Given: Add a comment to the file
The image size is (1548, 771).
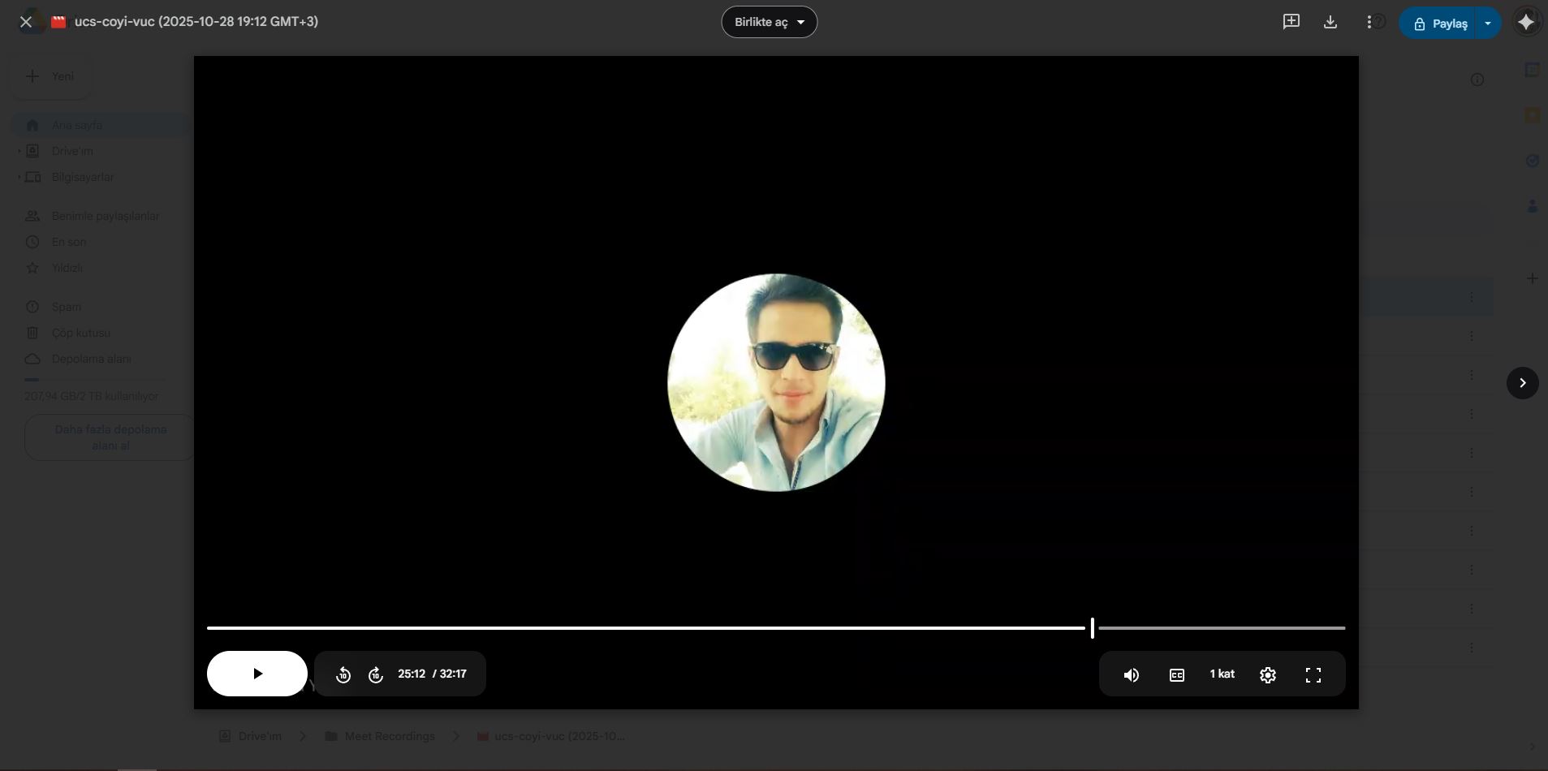Looking at the screenshot, I should (1291, 22).
